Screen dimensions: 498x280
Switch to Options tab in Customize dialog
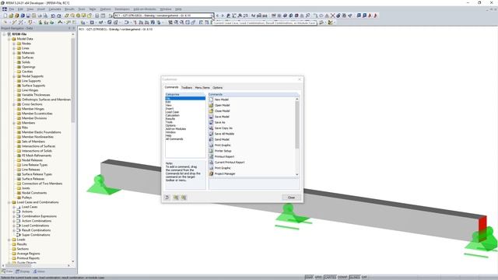[x=218, y=88]
